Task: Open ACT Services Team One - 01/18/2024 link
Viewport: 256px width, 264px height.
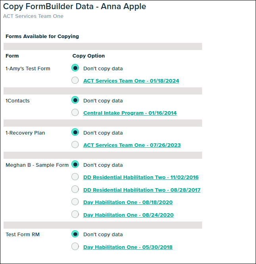Action: pyautogui.click(x=131, y=81)
